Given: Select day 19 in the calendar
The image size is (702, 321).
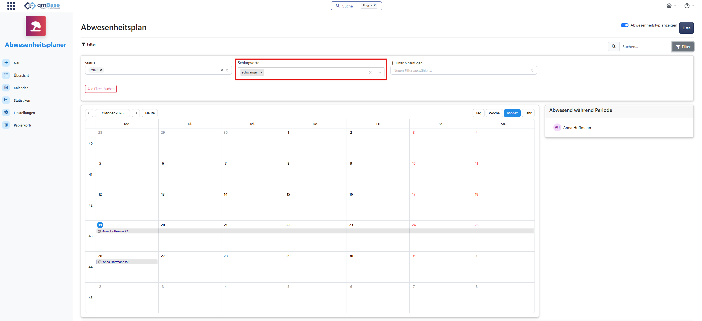Looking at the screenshot, I should 100,225.
